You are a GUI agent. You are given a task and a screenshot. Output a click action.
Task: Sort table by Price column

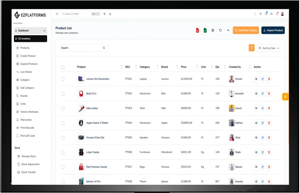pos(197,67)
